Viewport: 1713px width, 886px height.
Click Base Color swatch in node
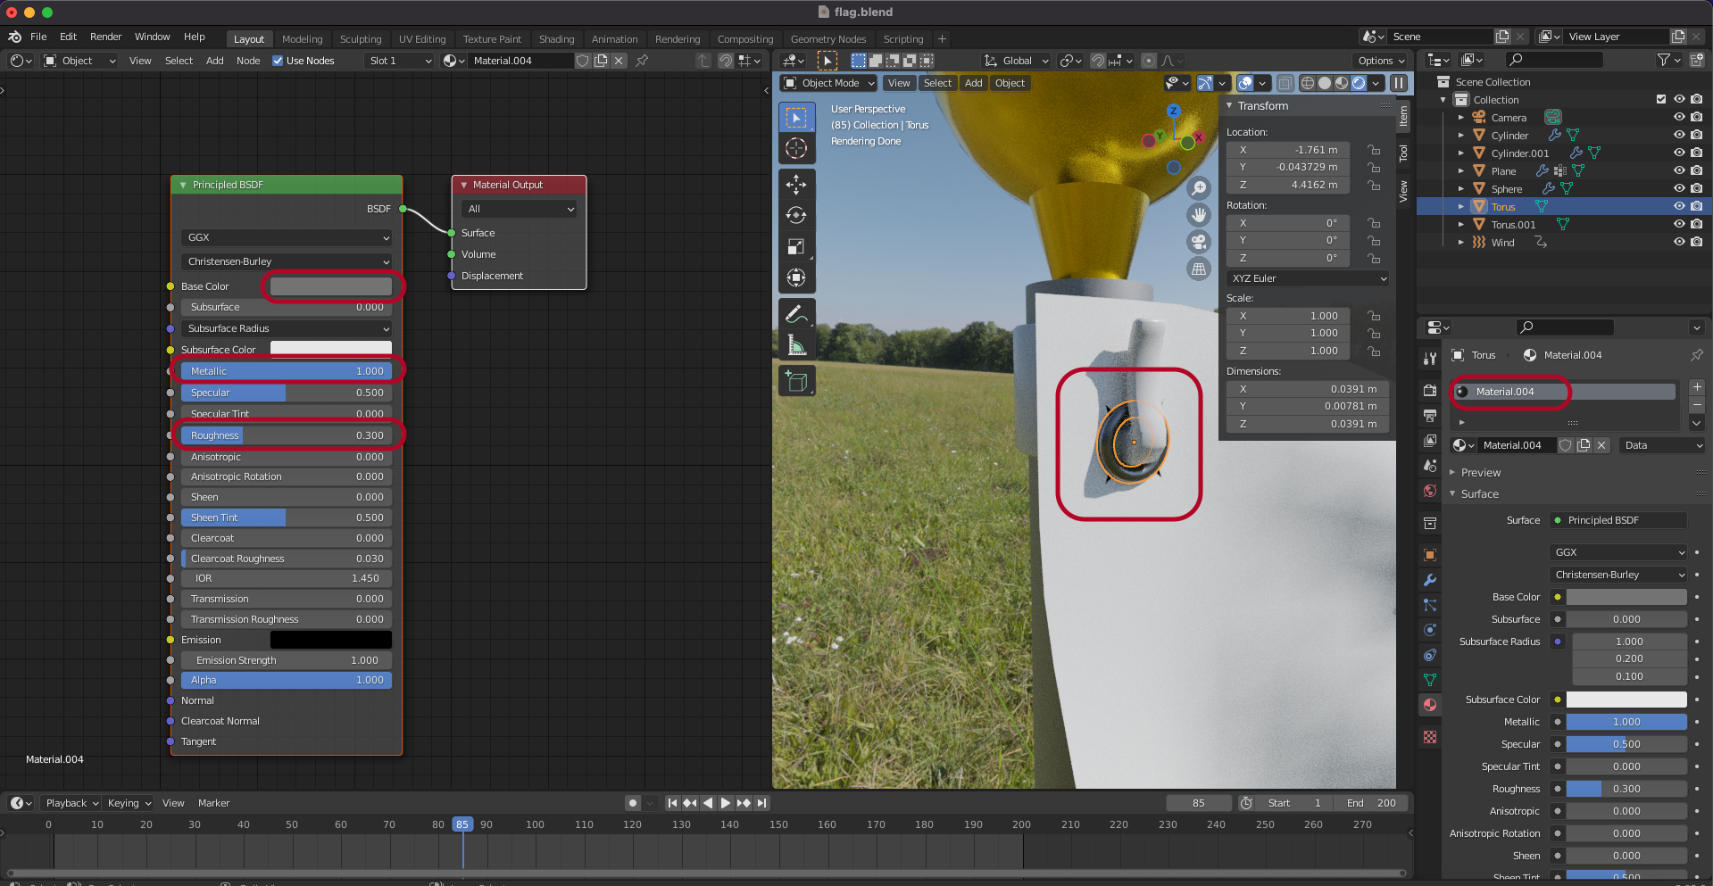coord(331,286)
